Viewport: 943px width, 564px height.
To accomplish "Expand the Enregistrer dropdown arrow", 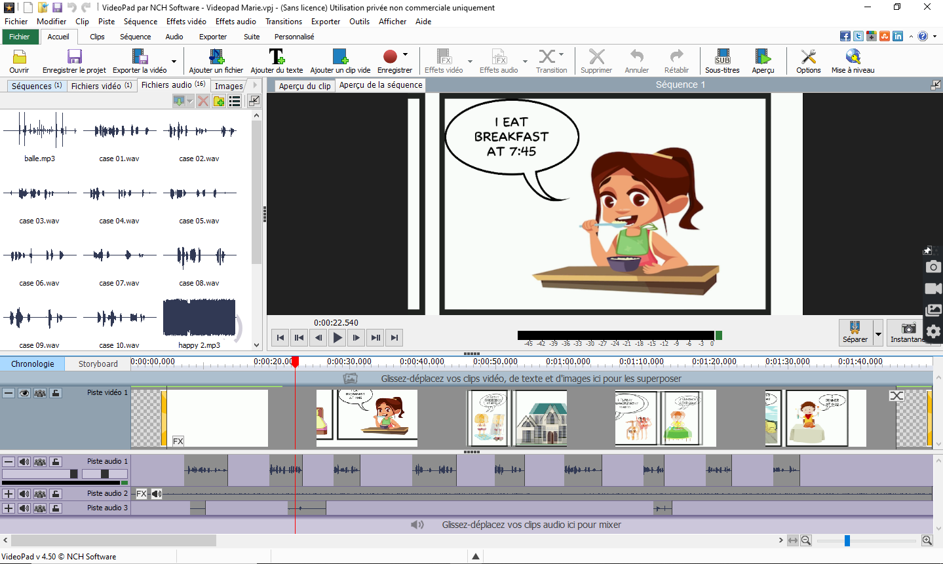I will (406, 54).
